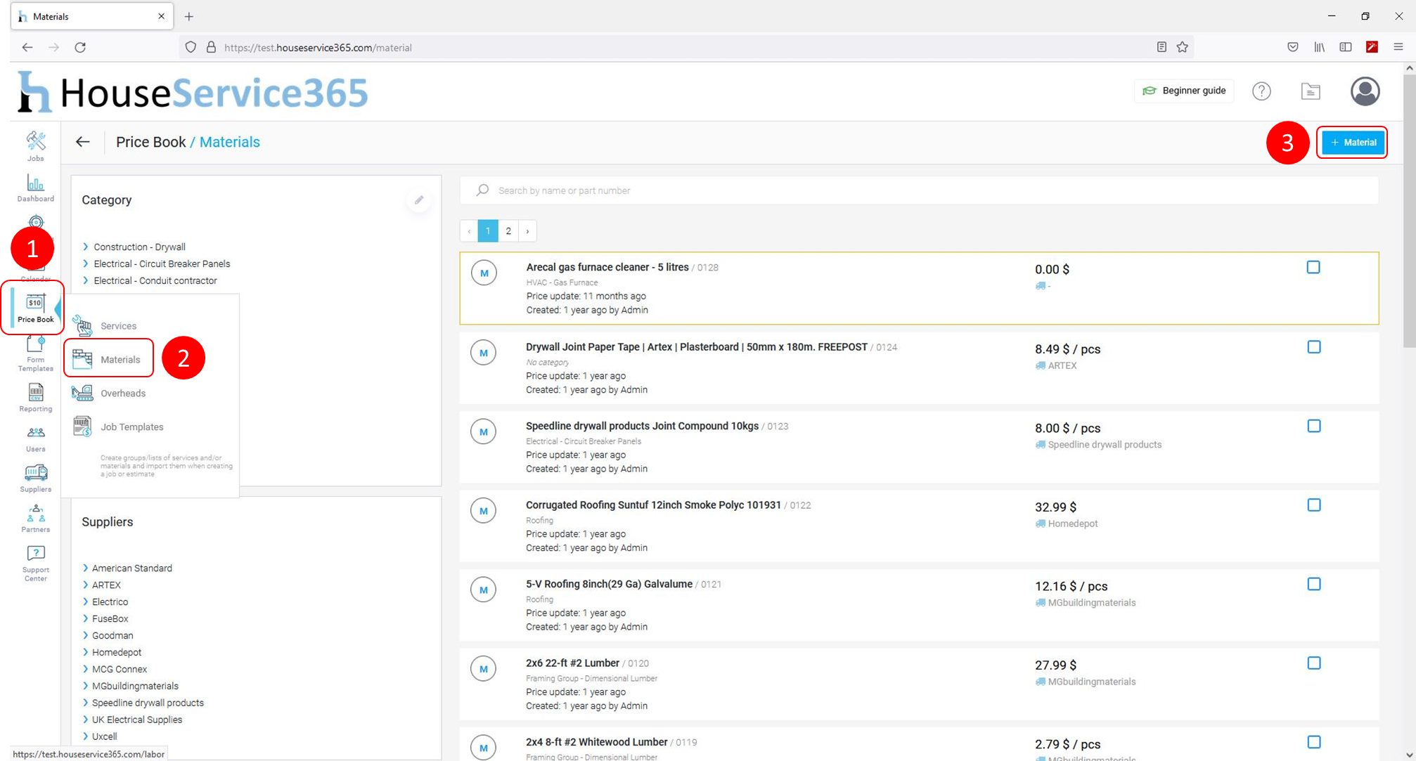1416x761 pixels.
Task: Open 2x6 22-ft #2 Lumber item
Action: [x=572, y=663]
